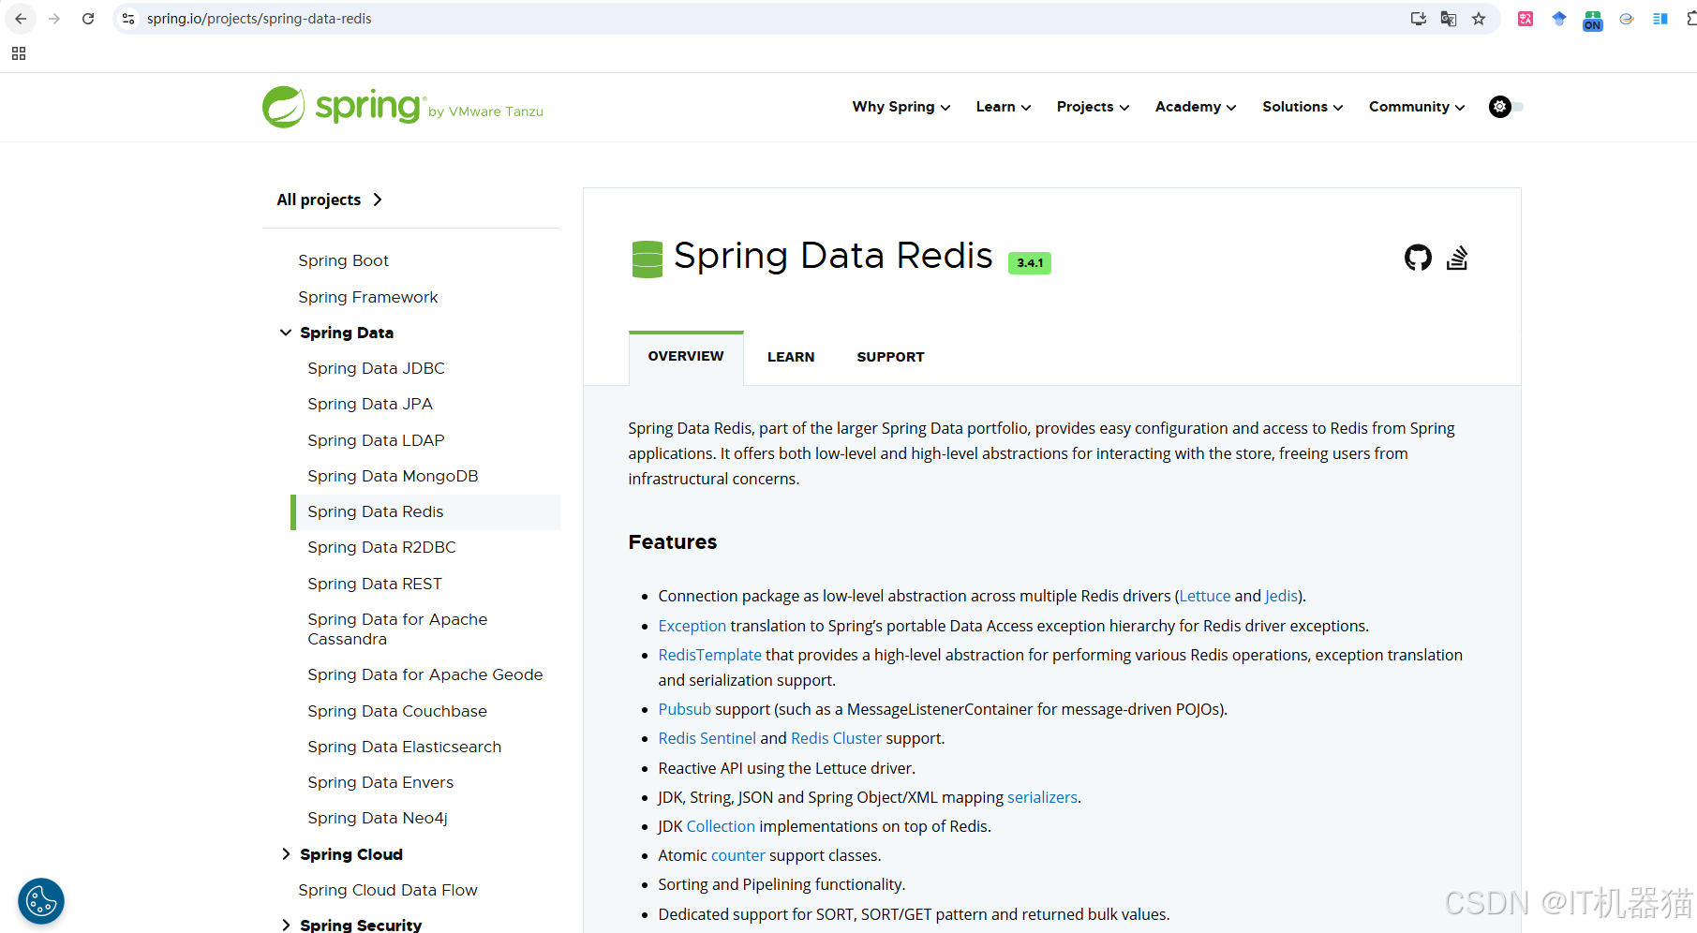Click the 3.4.1 version badge
1697x933 pixels.
click(x=1030, y=263)
